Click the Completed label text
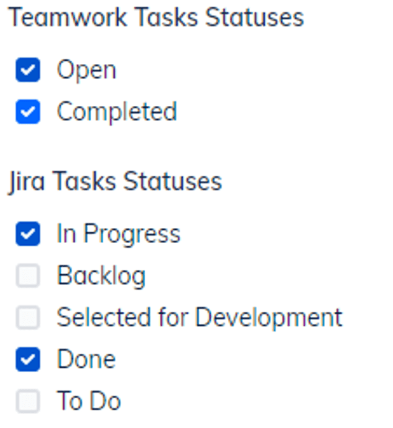Viewport: 393px width, 428px height. pos(117,112)
